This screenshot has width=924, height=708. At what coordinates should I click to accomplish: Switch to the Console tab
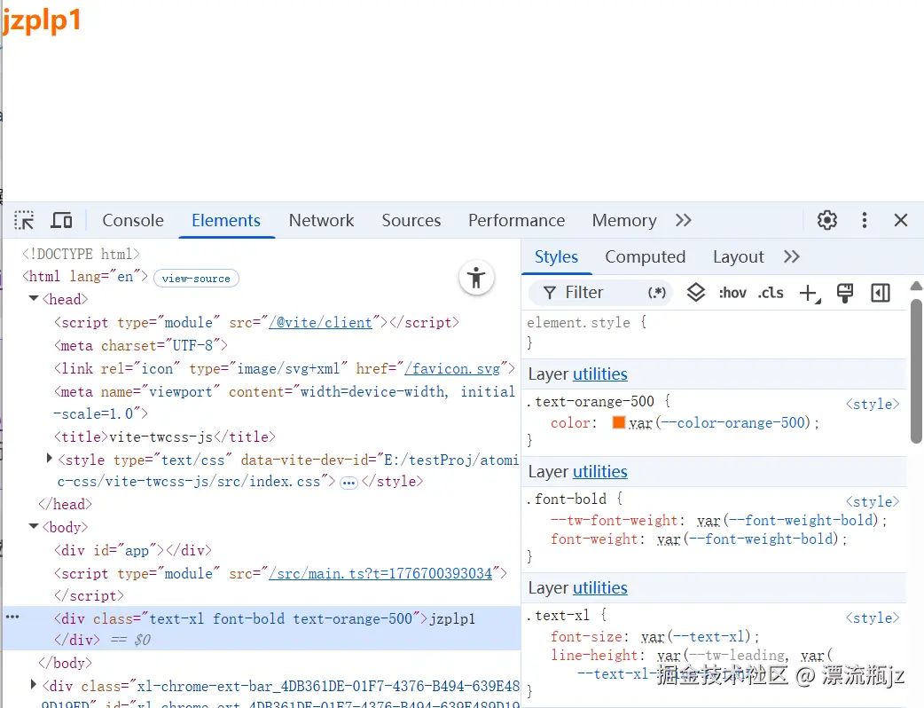pyautogui.click(x=133, y=221)
